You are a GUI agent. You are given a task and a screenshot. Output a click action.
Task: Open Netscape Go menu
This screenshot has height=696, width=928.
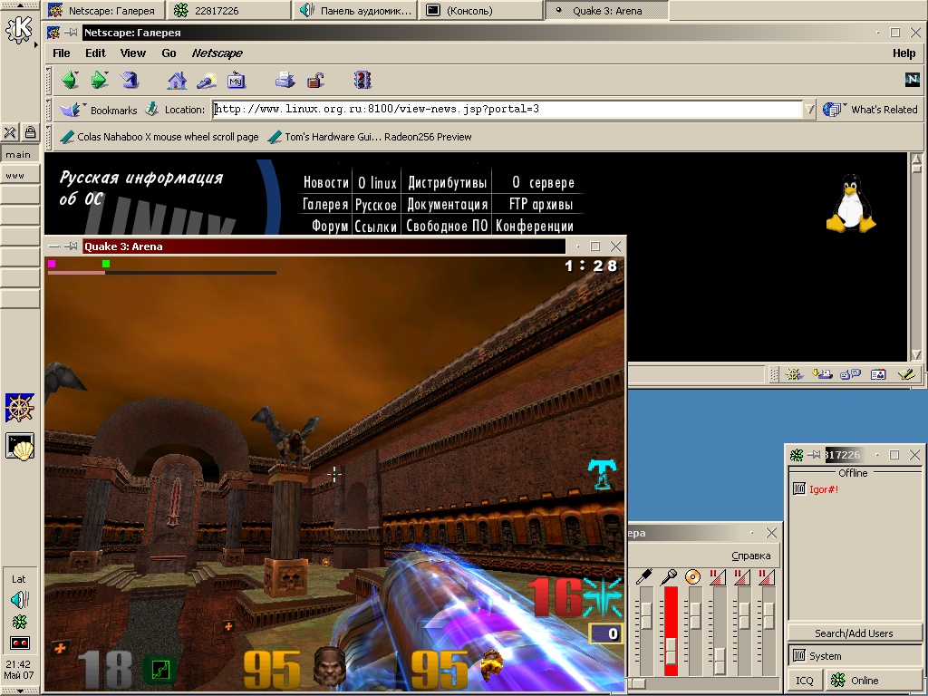coord(169,53)
